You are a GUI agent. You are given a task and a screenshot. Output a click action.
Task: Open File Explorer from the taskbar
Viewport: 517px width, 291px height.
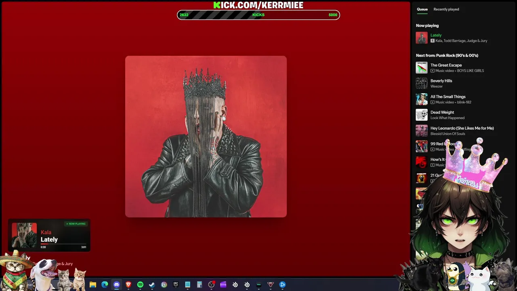click(x=93, y=285)
